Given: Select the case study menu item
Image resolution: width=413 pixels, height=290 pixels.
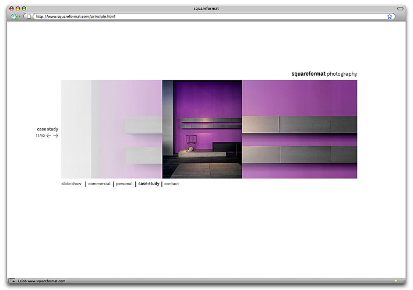Looking at the screenshot, I should (x=149, y=183).
